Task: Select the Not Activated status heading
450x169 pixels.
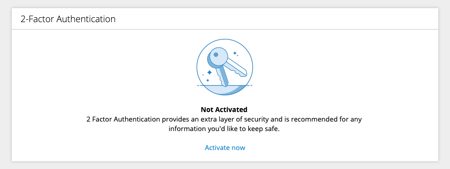Action: point(224,109)
